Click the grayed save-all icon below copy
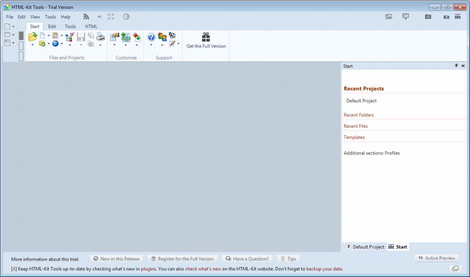This screenshot has width=470, height=277. point(91,44)
